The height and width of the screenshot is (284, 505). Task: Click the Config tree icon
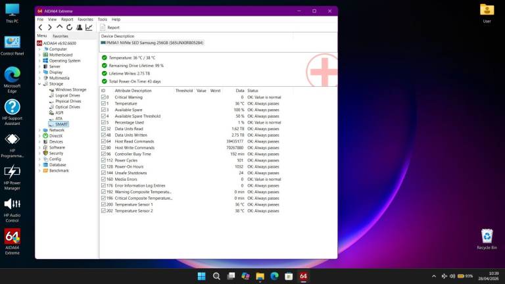click(45, 159)
